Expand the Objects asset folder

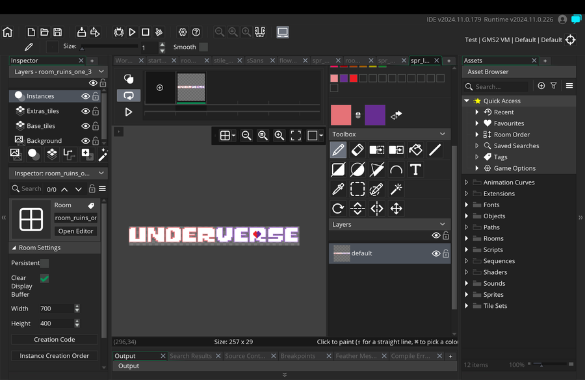coord(467,216)
